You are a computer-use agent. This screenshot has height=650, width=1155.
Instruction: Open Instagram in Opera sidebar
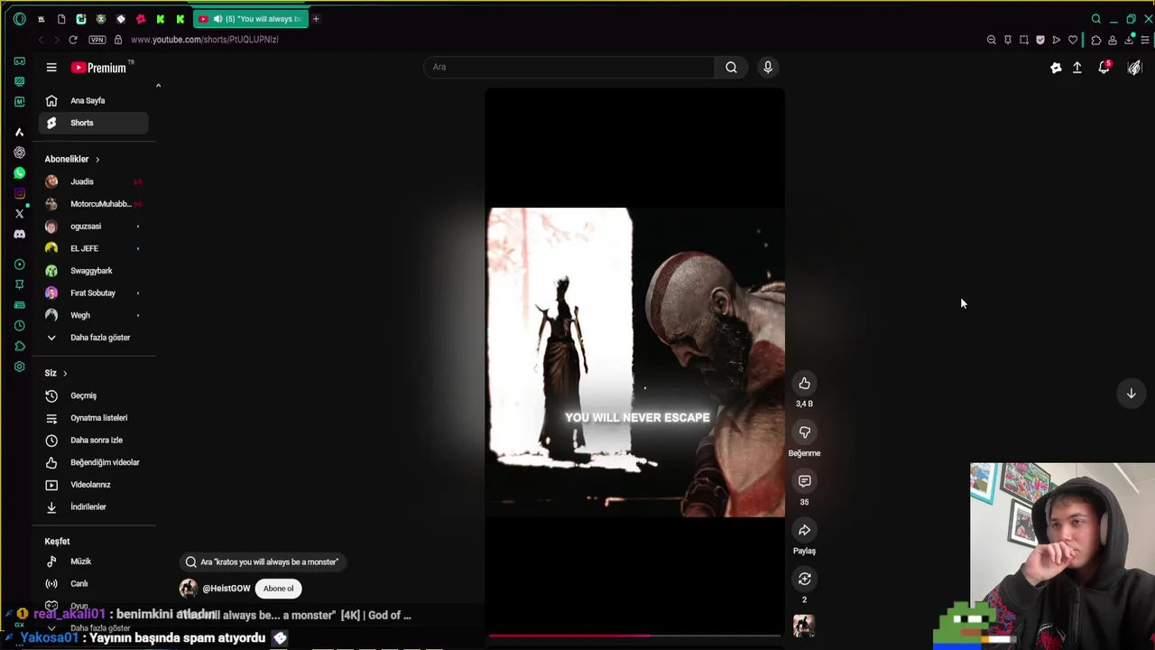pyautogui.click(x=20, y=193)
